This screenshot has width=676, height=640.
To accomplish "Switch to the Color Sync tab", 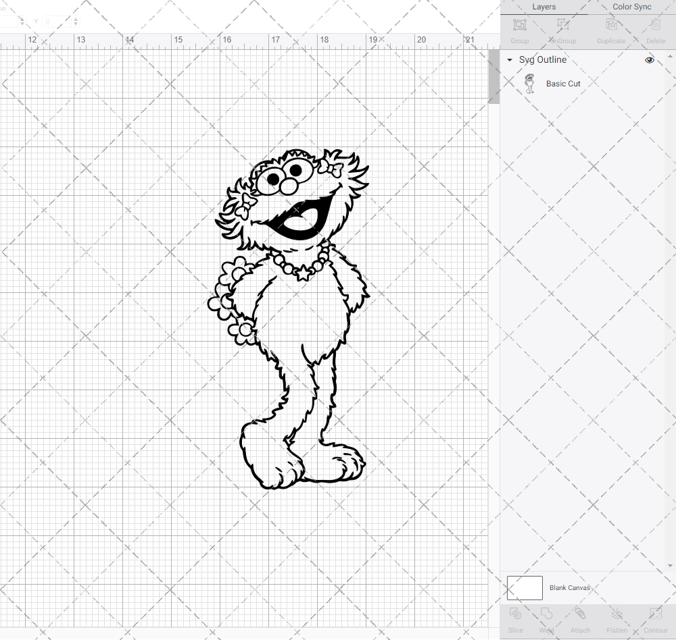I will [631, 7].
